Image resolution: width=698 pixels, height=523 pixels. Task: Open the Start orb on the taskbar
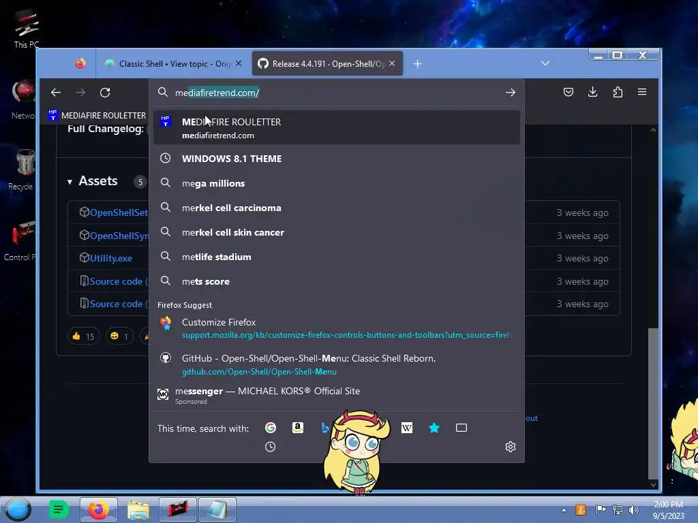coord(18,509)
